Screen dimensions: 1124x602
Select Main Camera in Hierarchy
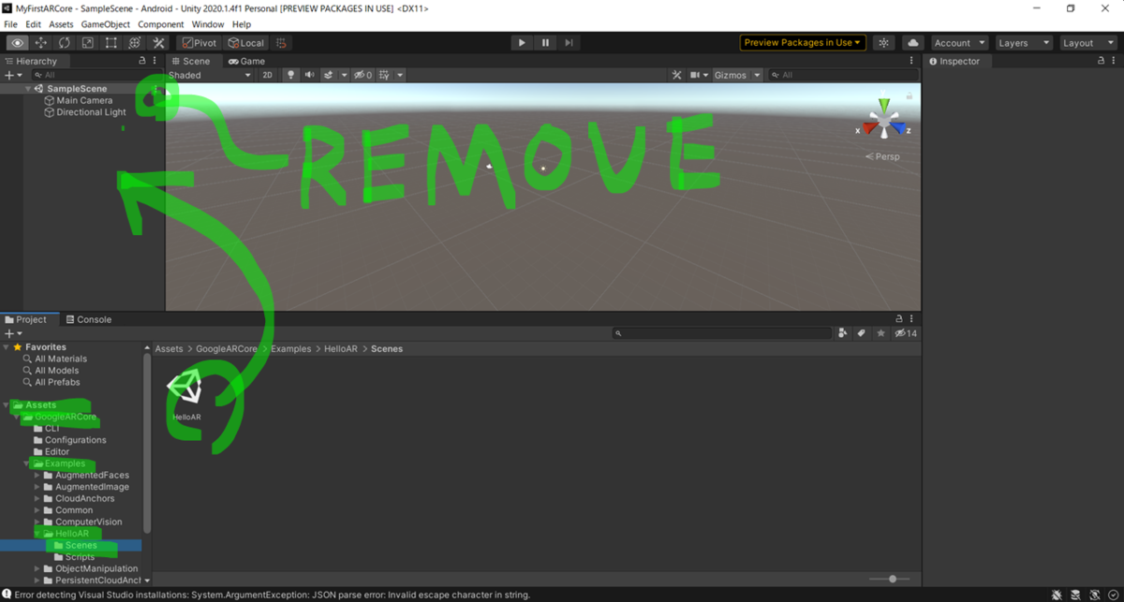(x=84, y=100)
